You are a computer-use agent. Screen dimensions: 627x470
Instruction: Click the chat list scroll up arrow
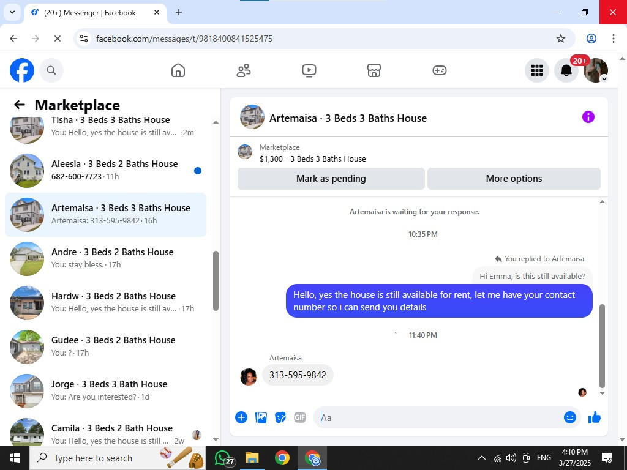(216, 122)
